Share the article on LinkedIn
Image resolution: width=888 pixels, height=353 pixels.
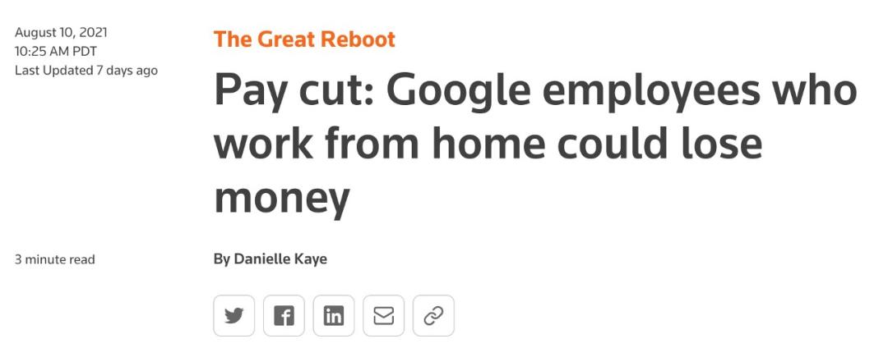coord(334,316)
